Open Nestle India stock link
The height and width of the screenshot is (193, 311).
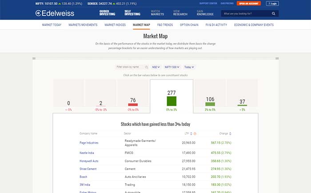point(87,153)
